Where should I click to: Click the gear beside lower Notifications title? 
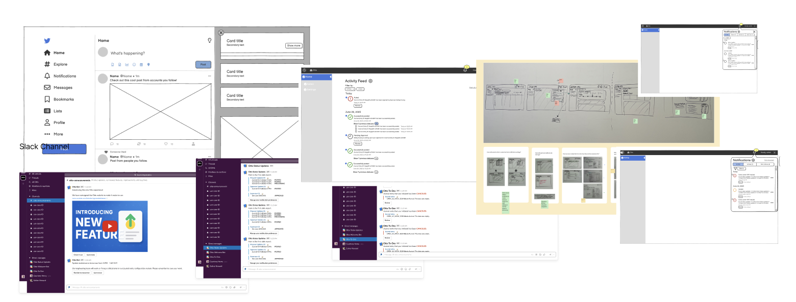point(753,160)
